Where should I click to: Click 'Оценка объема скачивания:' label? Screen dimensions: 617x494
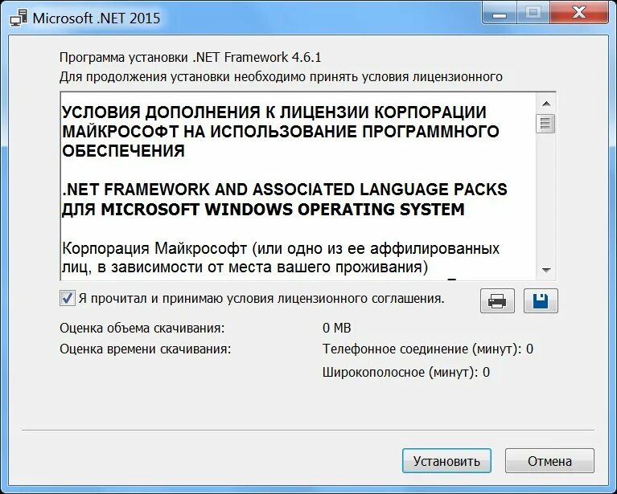[x=142, y=329]
